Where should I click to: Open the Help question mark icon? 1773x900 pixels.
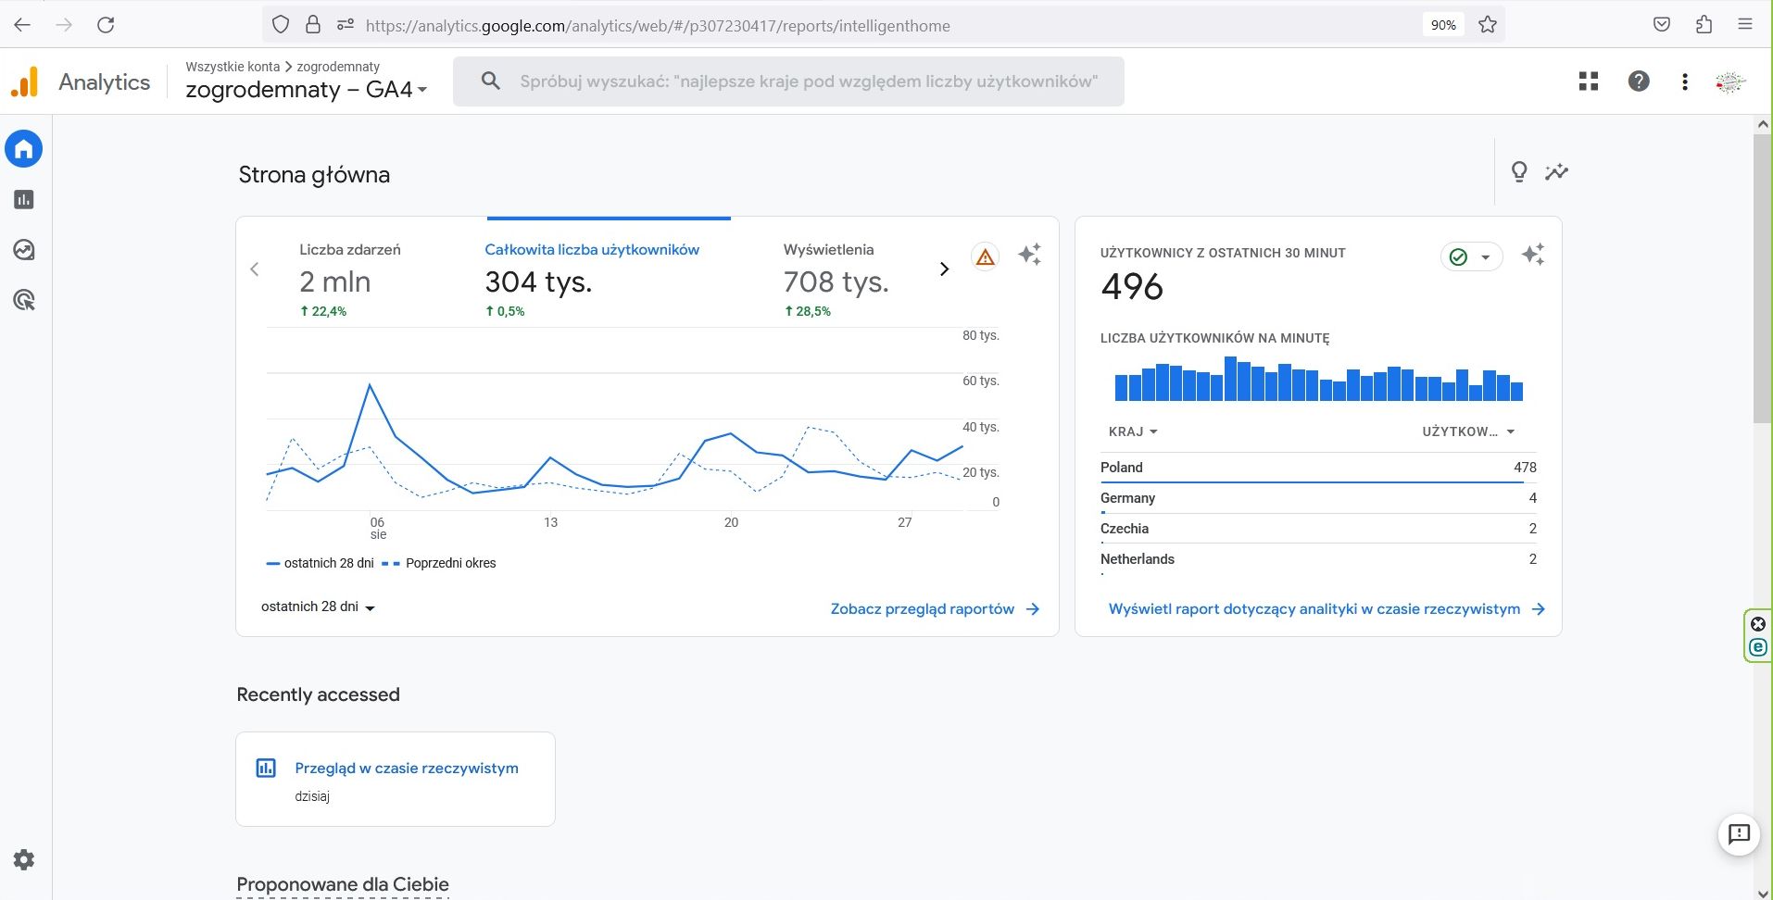coord(1638,81)
